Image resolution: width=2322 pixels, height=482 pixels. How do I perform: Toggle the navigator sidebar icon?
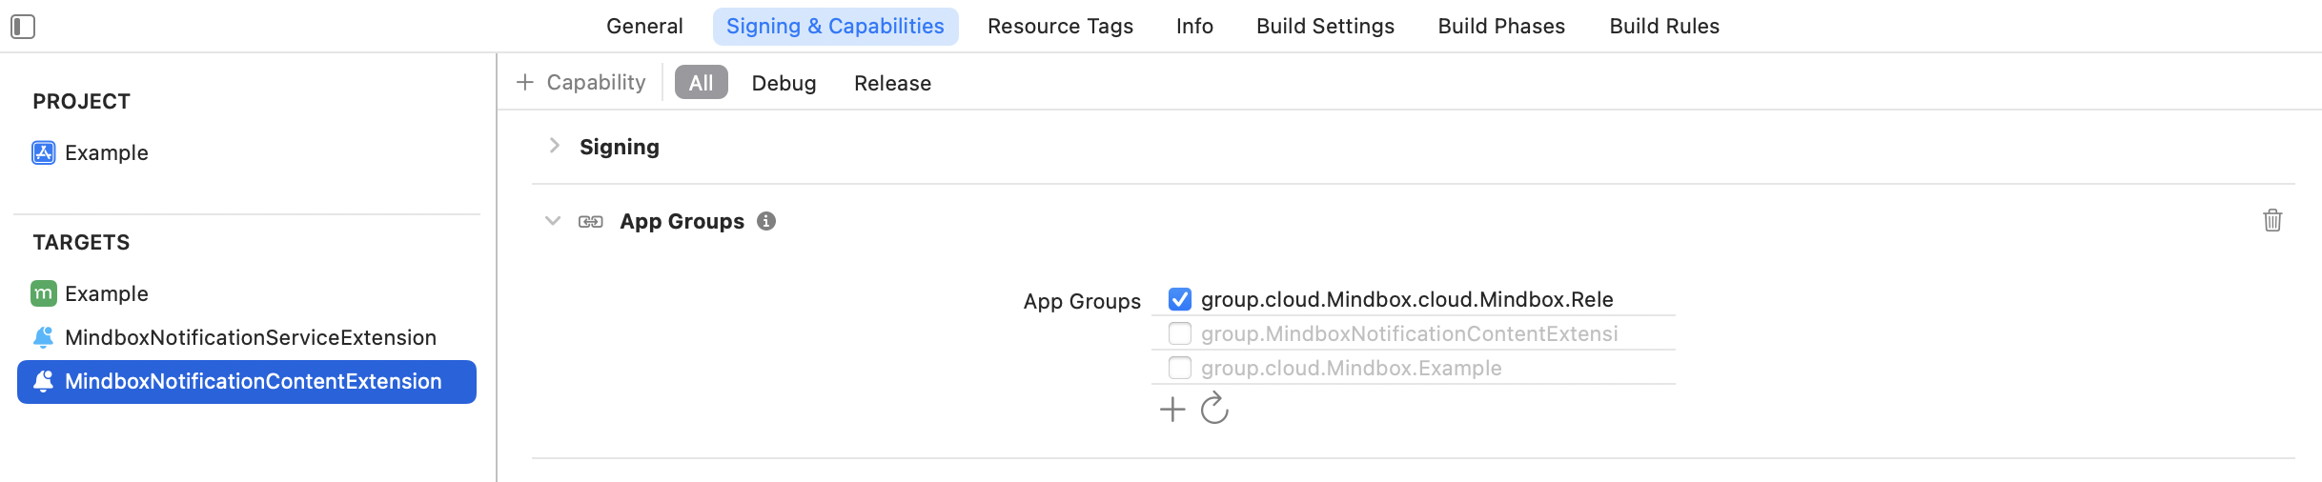click(x=23, y=27)
